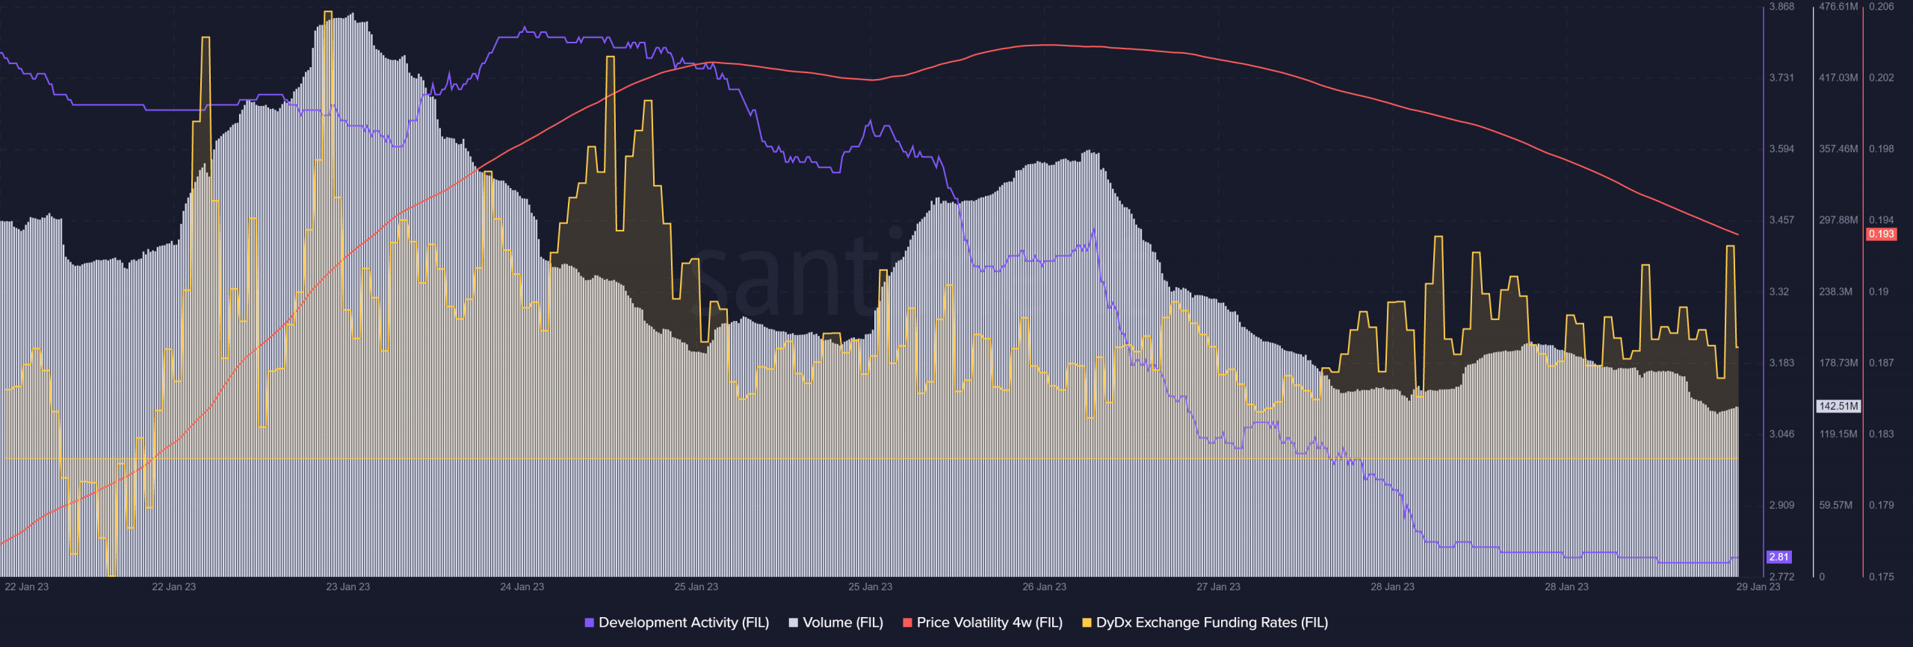This screenshot has height=647, width=1913.
Task: Click the purple Development Activity legend swatch
Action: (589, 622)
